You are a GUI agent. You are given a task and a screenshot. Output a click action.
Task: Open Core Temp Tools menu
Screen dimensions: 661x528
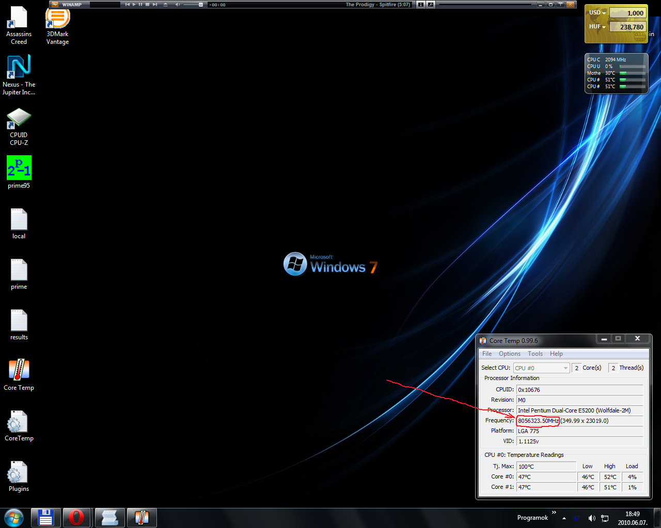[x=535, y=354]
